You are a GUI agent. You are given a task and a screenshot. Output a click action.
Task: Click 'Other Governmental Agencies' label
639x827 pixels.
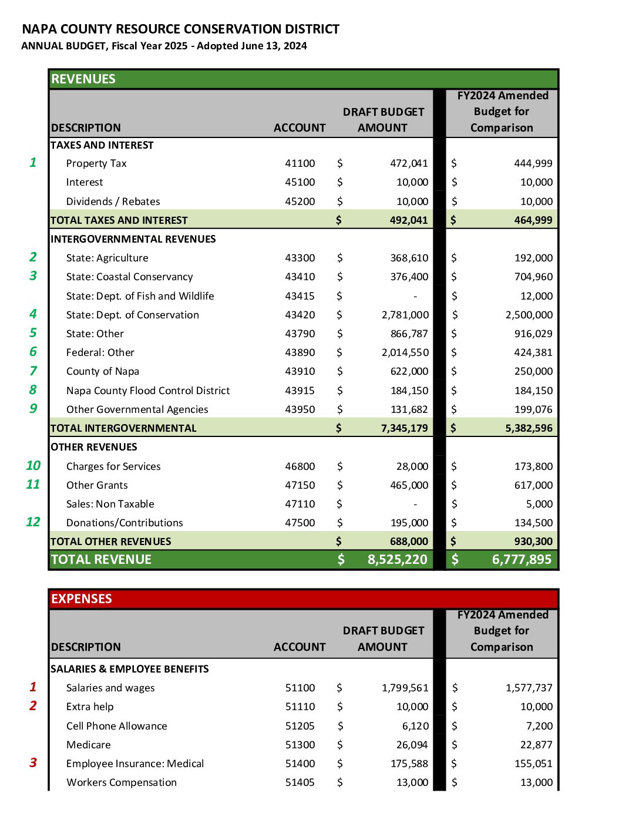click(137, 409)
